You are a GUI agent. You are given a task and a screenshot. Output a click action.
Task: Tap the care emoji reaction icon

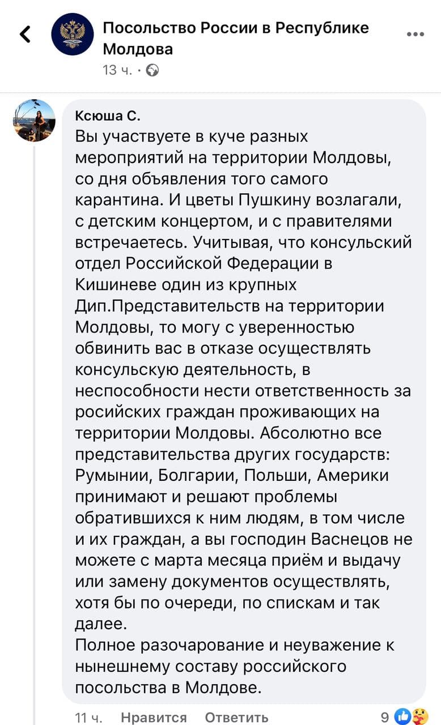click(418, 717)
